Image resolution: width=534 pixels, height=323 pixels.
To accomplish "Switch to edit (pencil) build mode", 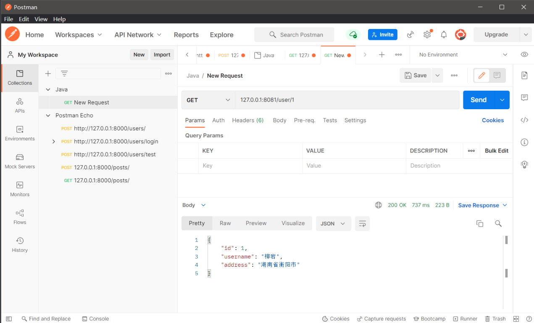I will click(x=482, y=76).
